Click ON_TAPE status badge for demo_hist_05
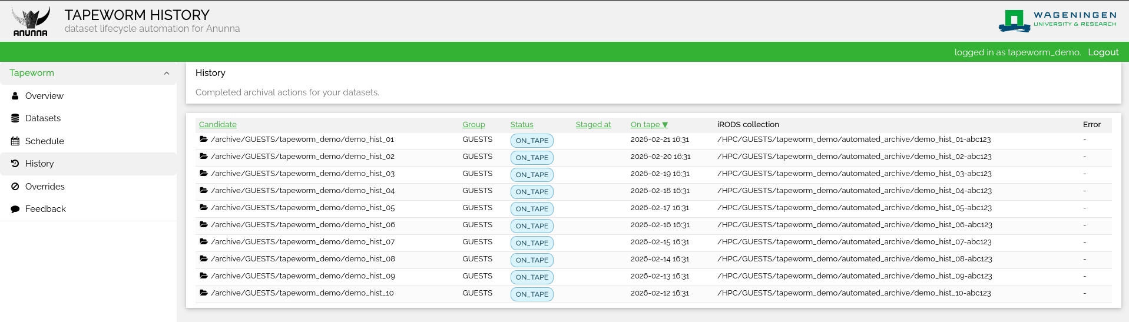The image size is (1129, 322). (531, 209)
